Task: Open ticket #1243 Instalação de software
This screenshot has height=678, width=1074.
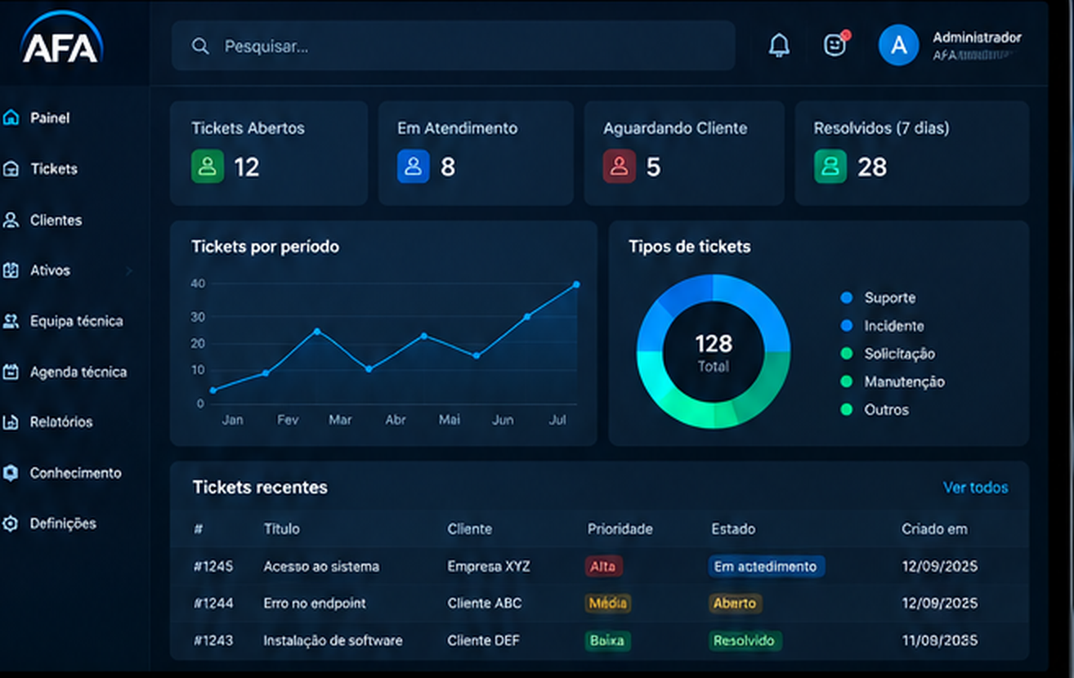Action: click(599, 640)
